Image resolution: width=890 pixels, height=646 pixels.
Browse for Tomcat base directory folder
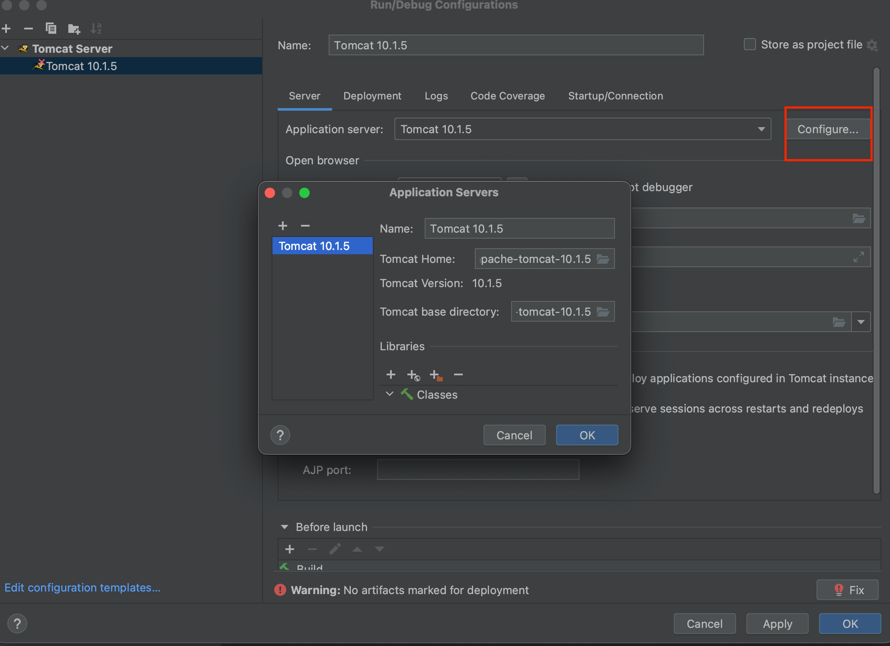pyautogui.click(x=603, y=312)
